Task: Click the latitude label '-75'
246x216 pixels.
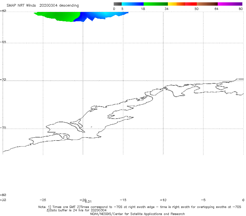Action: [x=3, y=128]
